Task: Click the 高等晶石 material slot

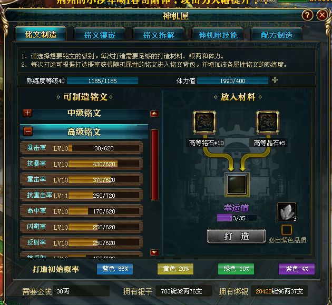Action: click(x=268, y=123)
